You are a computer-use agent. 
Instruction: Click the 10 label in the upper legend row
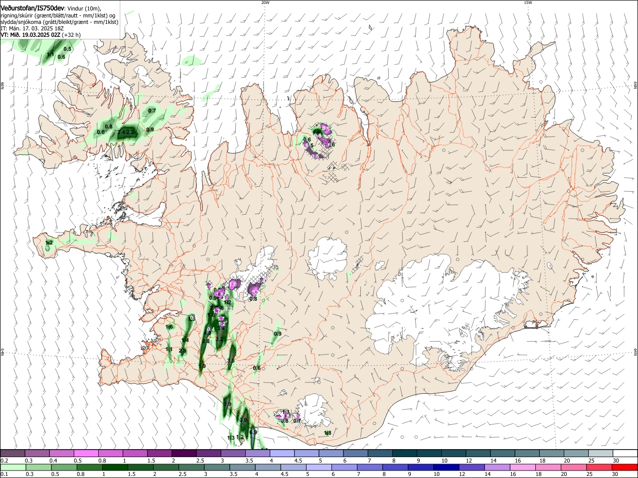point(444,461)
